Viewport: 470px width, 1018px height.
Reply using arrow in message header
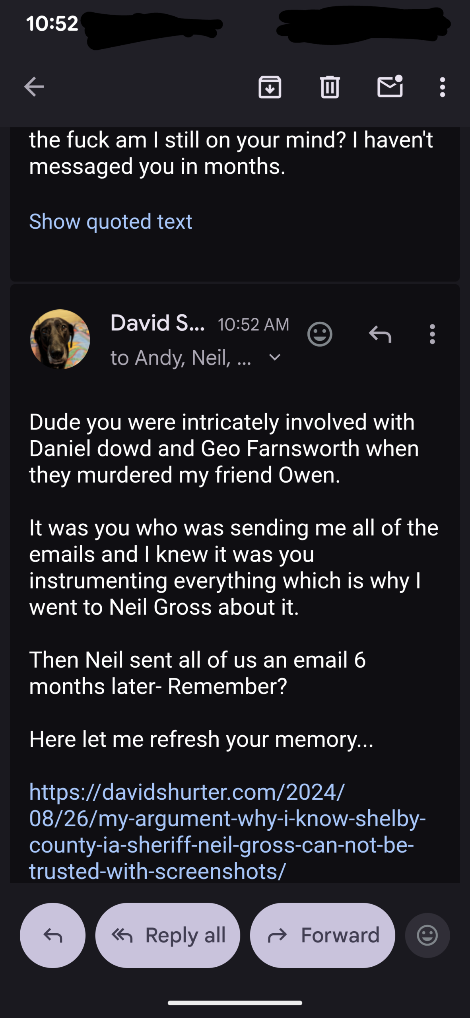point(380,334)
